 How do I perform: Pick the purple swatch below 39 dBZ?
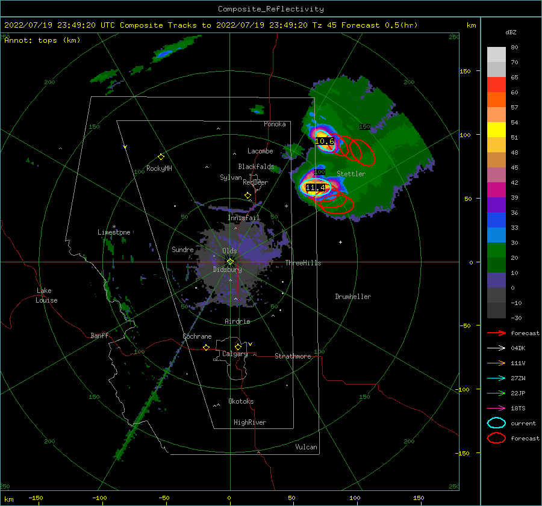tap(496, 205)
